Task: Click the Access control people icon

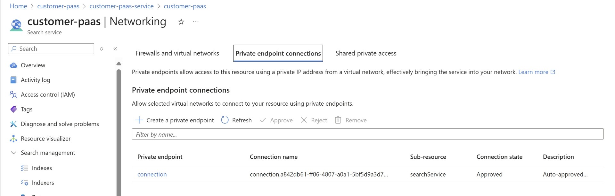Action: coord(13,94)
